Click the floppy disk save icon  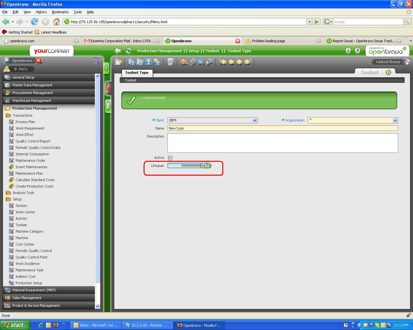point(148,62)
